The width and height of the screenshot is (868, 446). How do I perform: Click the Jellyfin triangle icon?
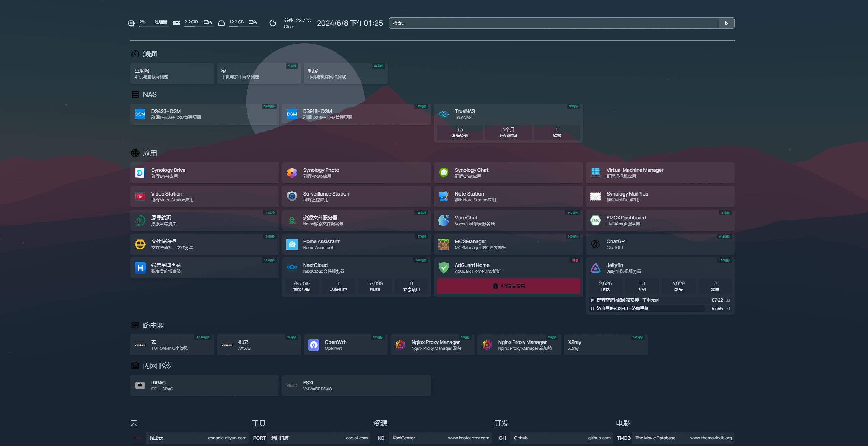tap(596, 268)
